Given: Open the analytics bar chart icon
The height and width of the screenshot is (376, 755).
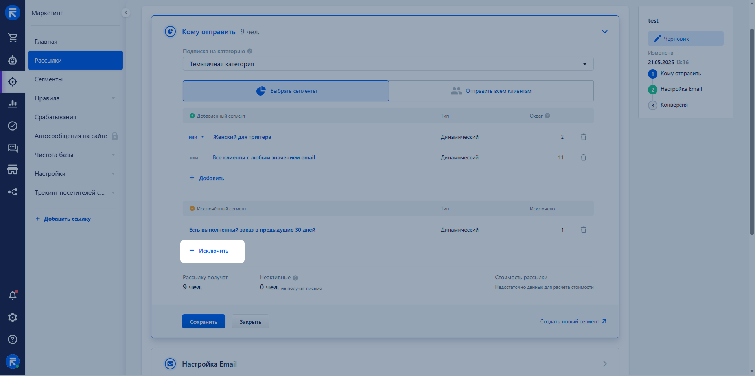Looking at the screenshot, I should 13,104.
